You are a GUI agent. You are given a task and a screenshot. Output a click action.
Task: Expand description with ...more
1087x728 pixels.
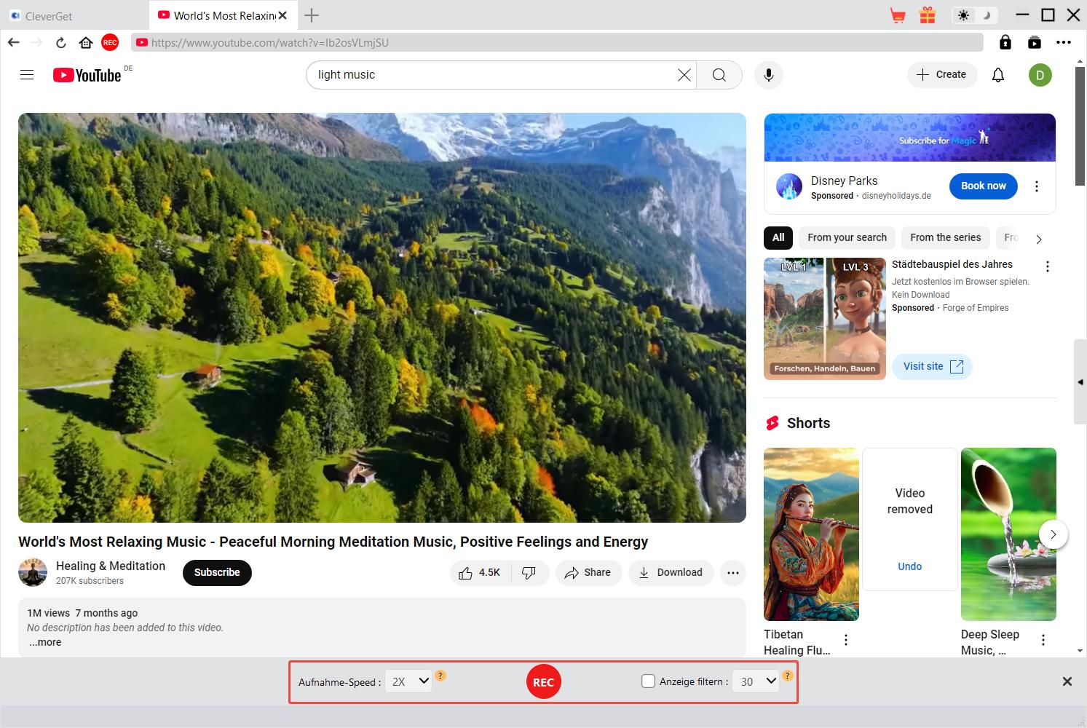[x=45, y=642]
